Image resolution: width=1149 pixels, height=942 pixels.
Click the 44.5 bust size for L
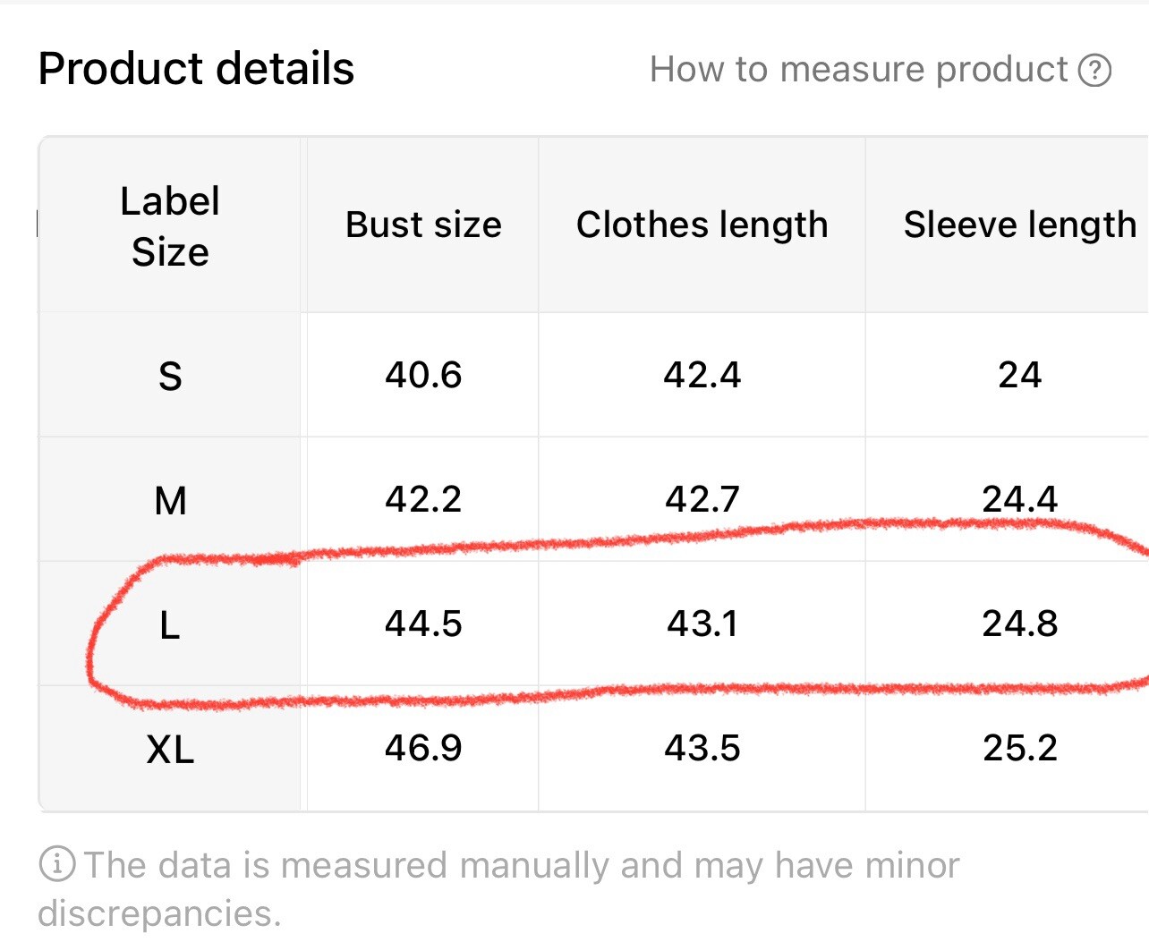pos(423,624)
